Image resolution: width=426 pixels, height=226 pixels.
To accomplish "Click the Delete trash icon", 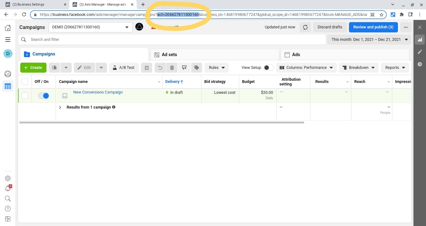I will (172, 68).
